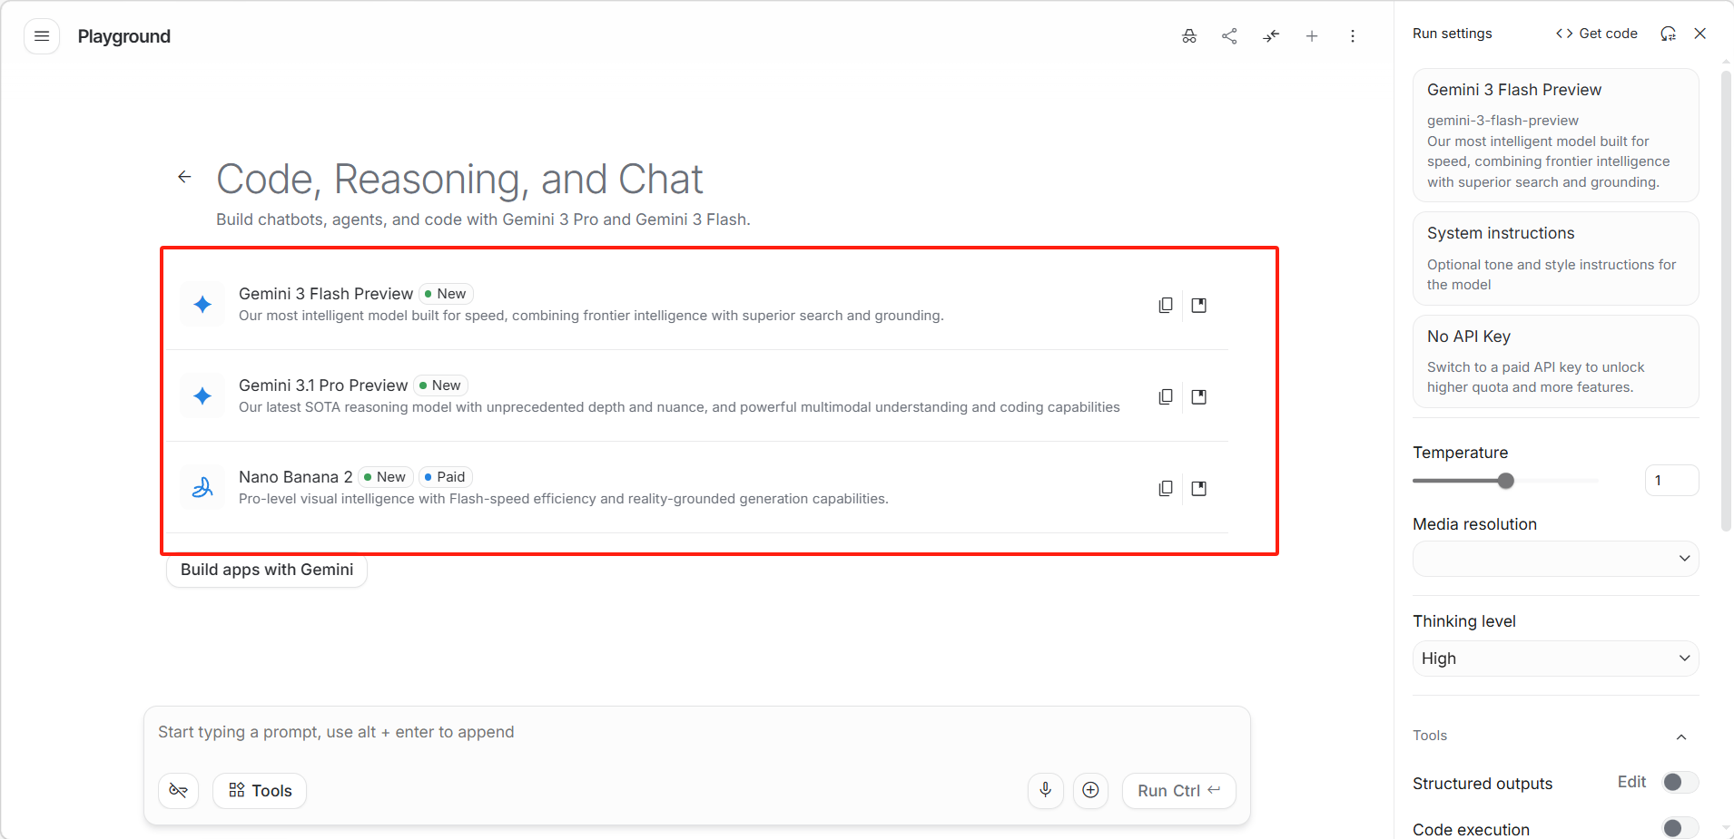1734x839 pixels.
Task: Open the Media resolution dropdown
Action: [1556, 559]
